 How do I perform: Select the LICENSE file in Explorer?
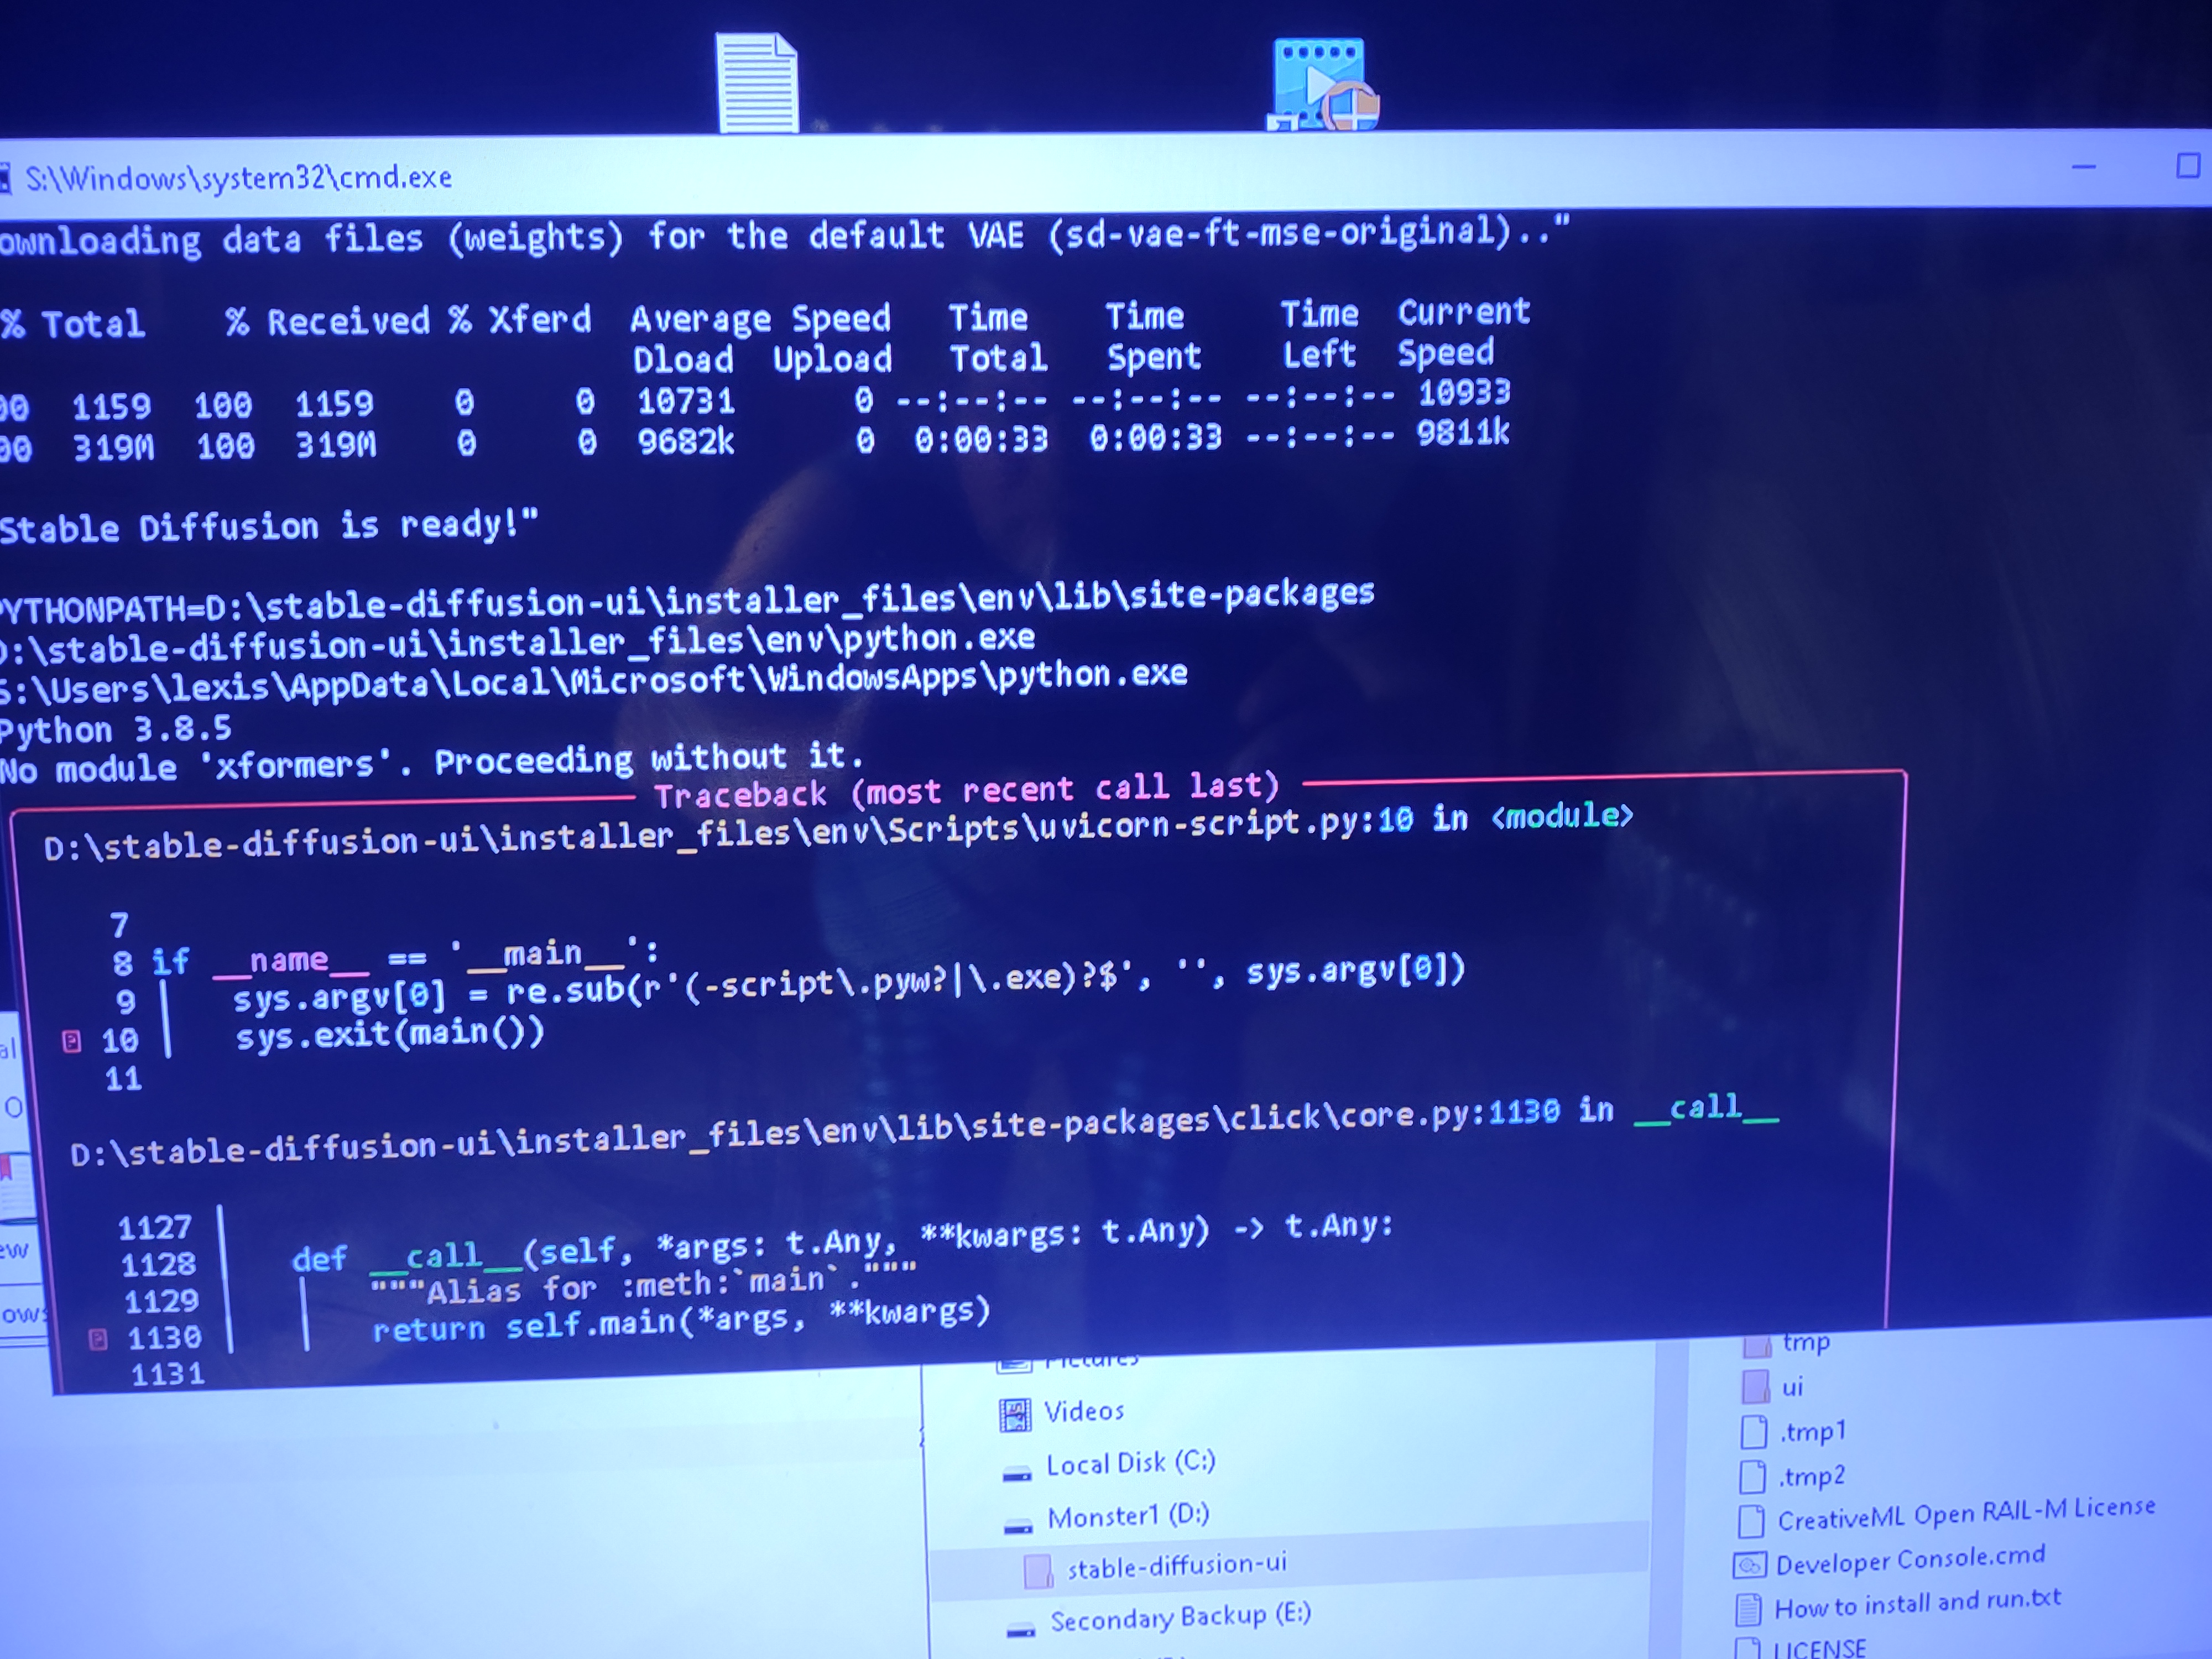click(1801, 1647)
